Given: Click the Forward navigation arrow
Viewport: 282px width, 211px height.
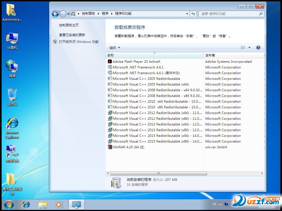Looking at the screenshot, I should (x=63, y=14).
